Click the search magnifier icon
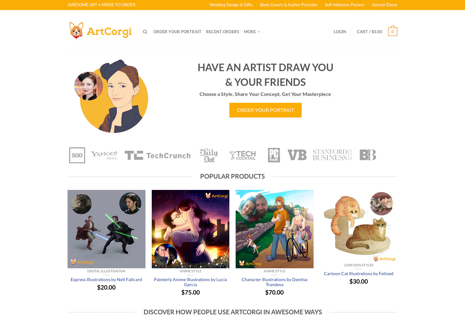This screenshot has height=325, width=465. (x=145, y=32)
